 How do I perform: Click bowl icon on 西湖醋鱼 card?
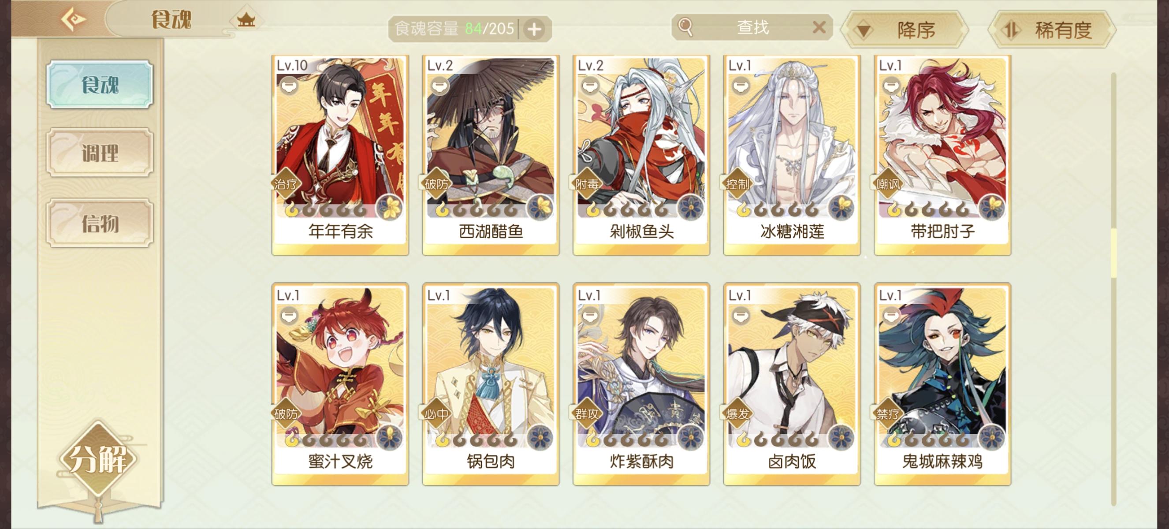click(x=439, y=85)
